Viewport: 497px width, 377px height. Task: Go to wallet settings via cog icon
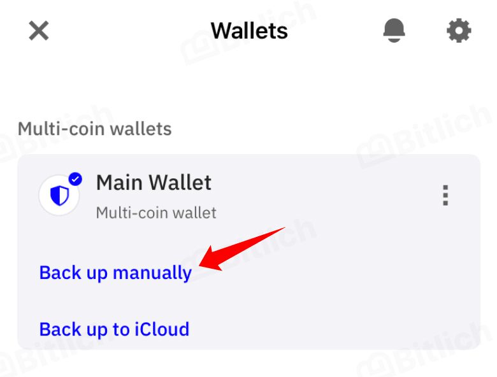[x=459, y=31]
